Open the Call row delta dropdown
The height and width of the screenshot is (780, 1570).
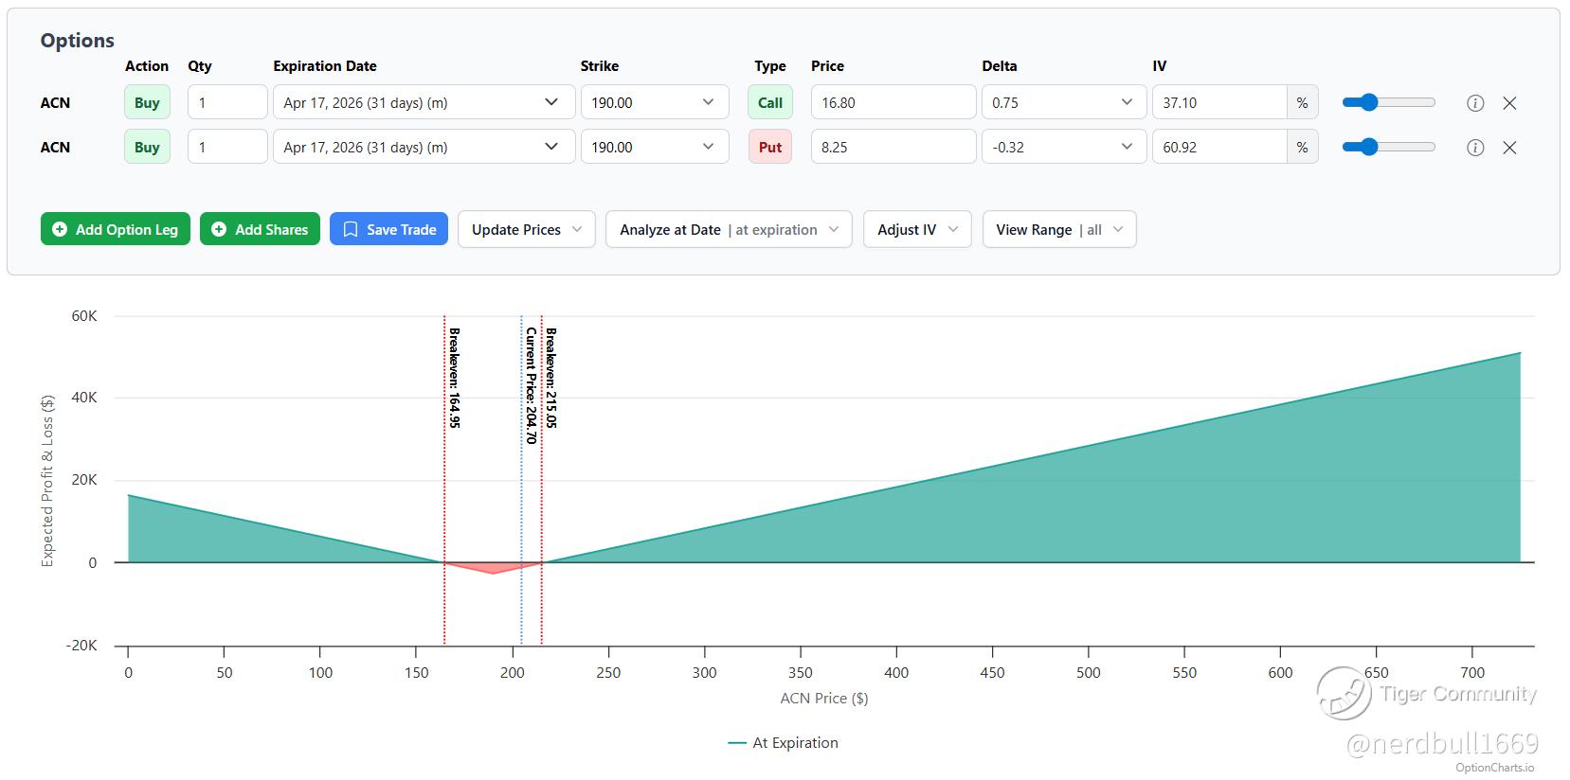point(1062,103)
